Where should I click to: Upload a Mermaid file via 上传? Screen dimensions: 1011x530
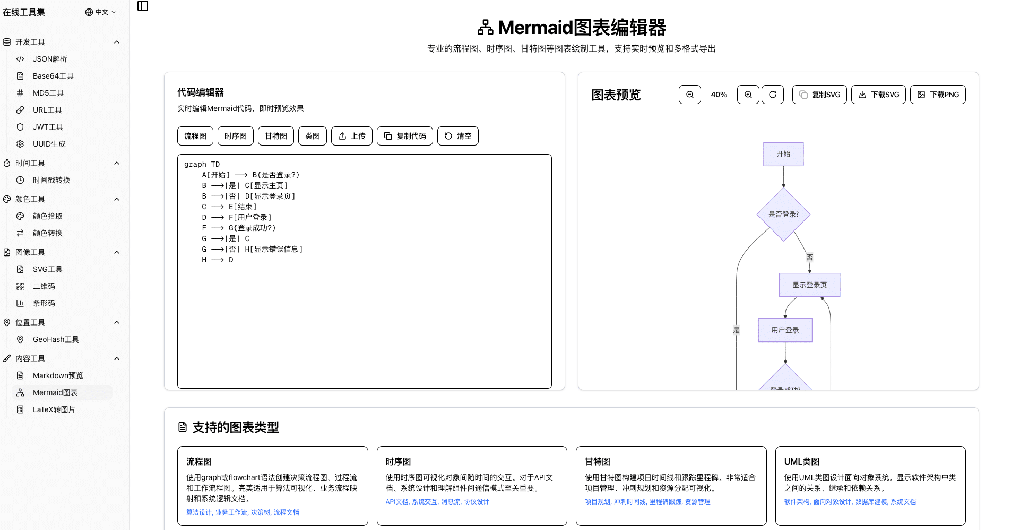tap(351, 136)
